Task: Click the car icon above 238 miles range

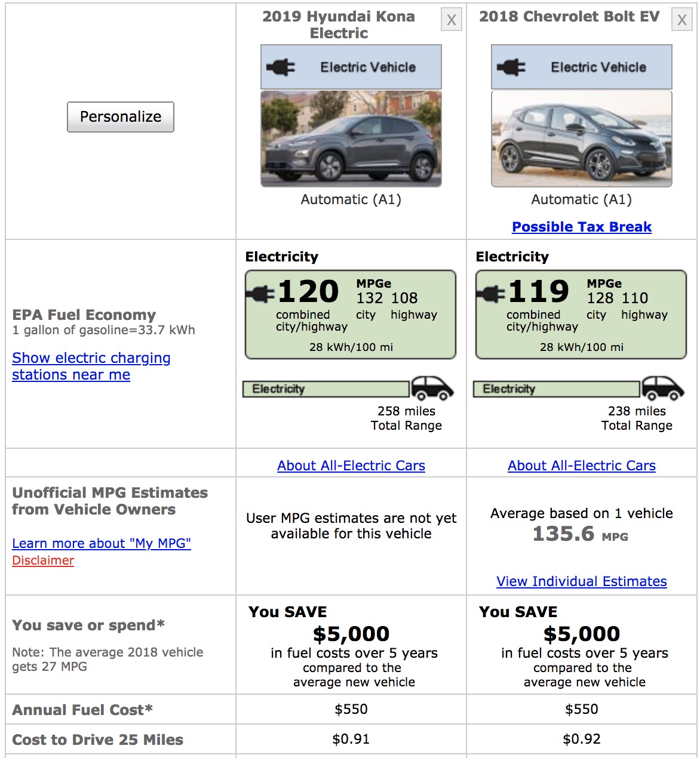Action: [662, 388]
